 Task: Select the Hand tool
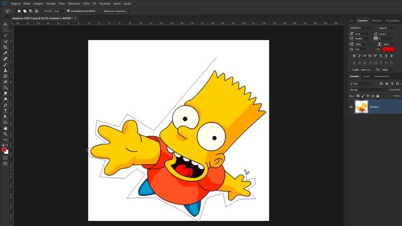pos(5,128)
